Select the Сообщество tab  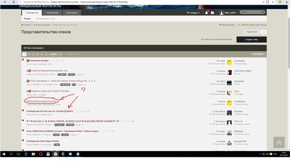32,13
